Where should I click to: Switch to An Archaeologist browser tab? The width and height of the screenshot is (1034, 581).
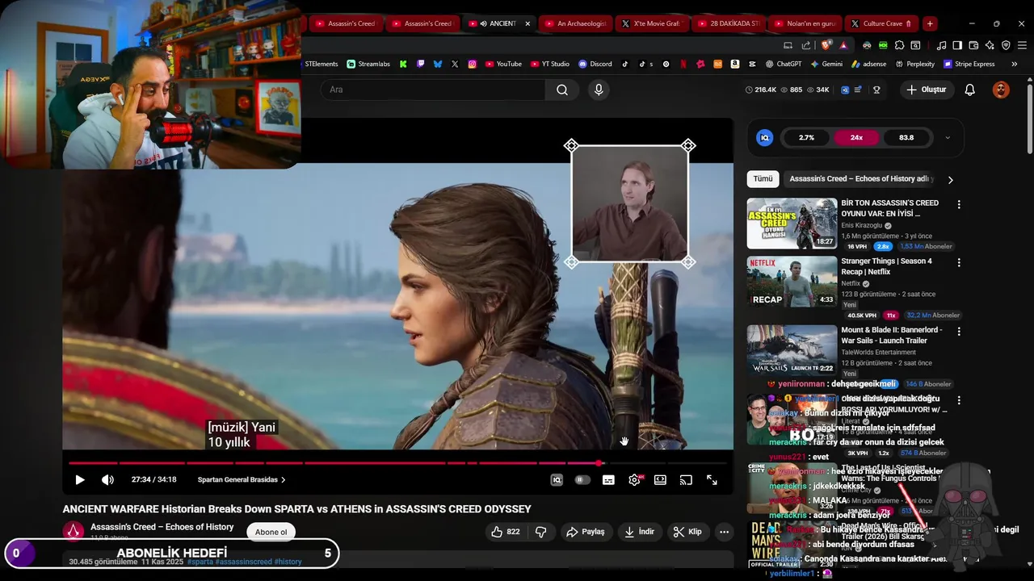[574, 23]
